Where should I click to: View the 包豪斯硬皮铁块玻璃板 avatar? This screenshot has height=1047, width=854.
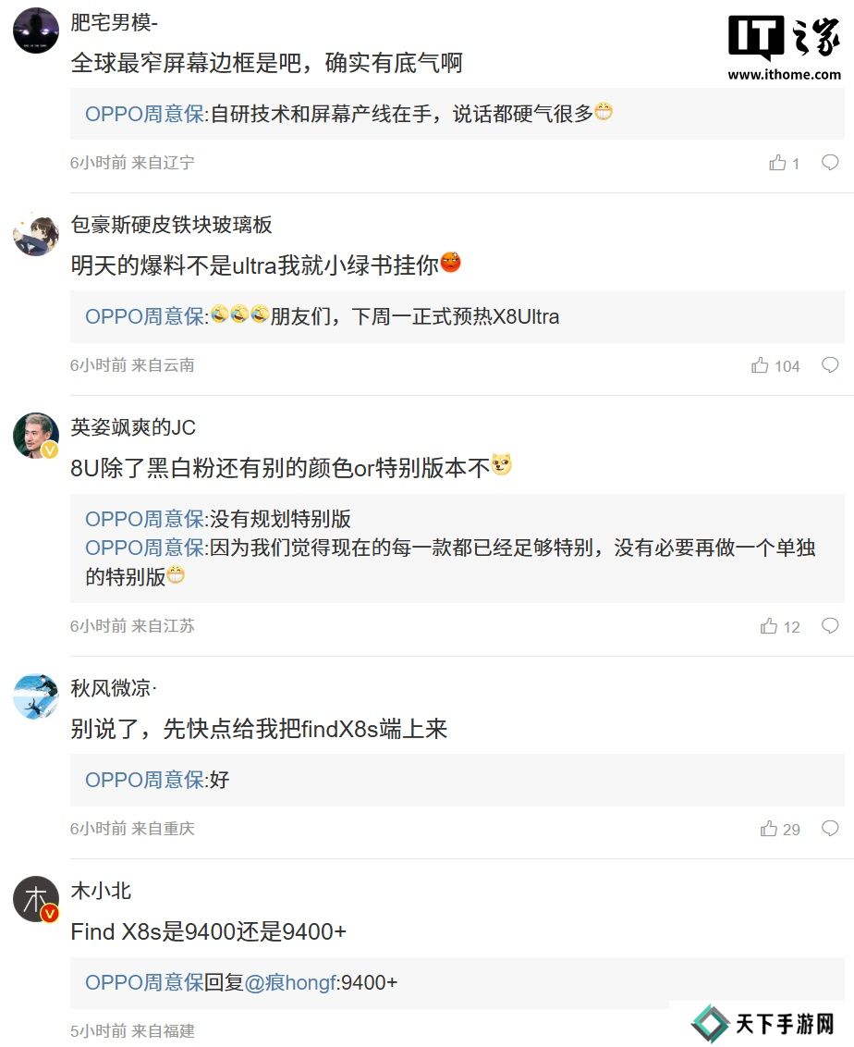[36, 233]
